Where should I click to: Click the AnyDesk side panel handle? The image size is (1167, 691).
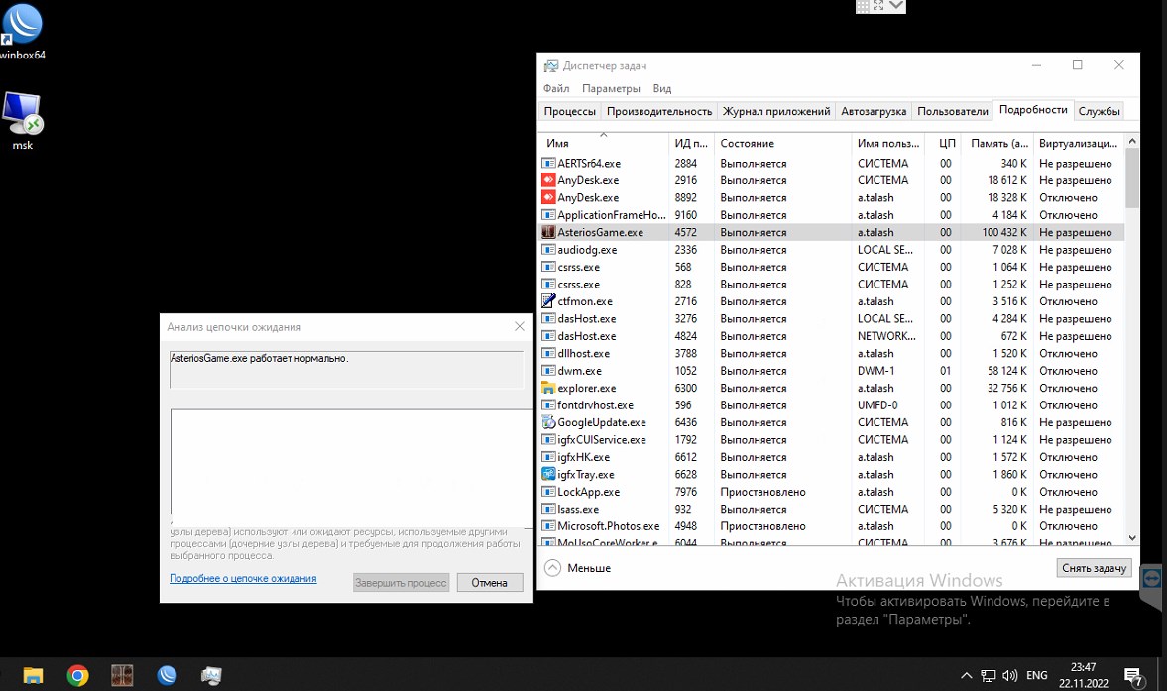click(1152, 578)
